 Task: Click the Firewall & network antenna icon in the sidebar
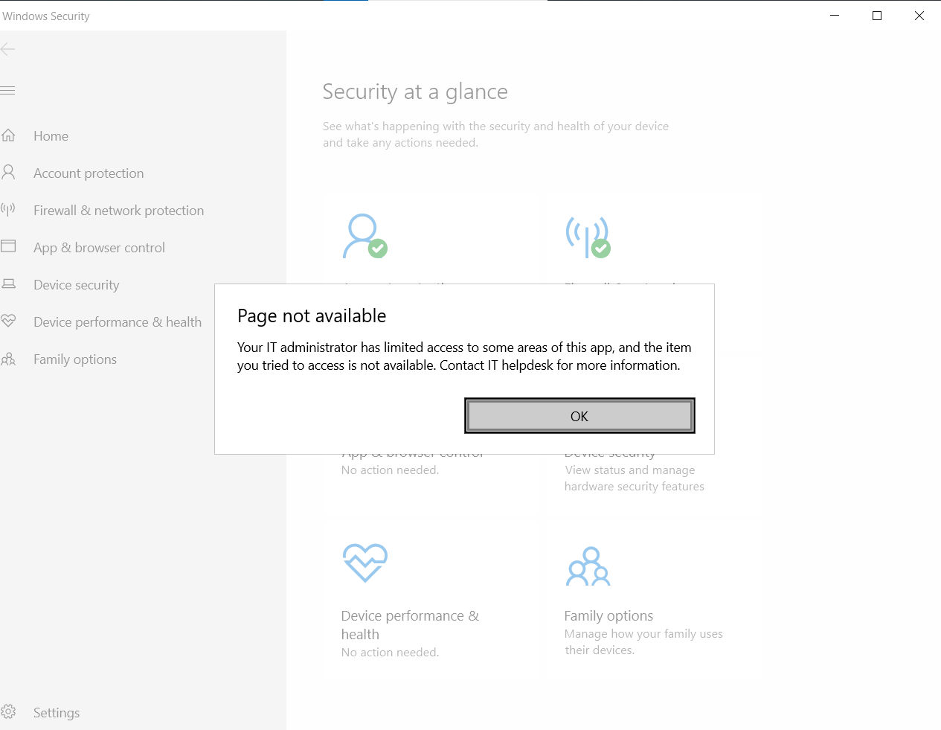click(x=8, y=210)
